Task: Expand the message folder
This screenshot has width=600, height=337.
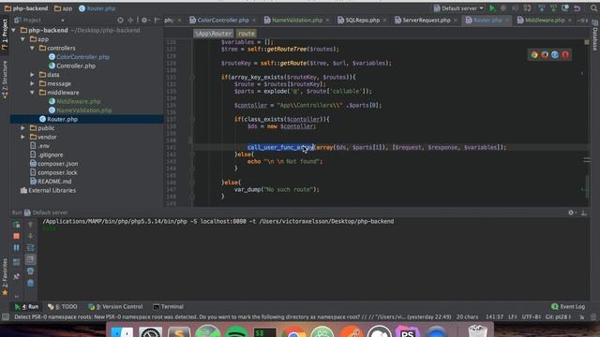Action: point(33,83)
